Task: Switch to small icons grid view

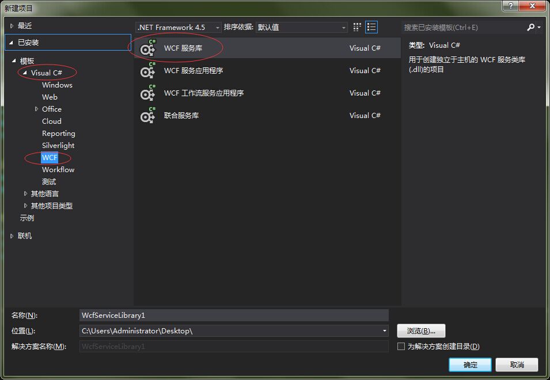Action: click(357, 27)
